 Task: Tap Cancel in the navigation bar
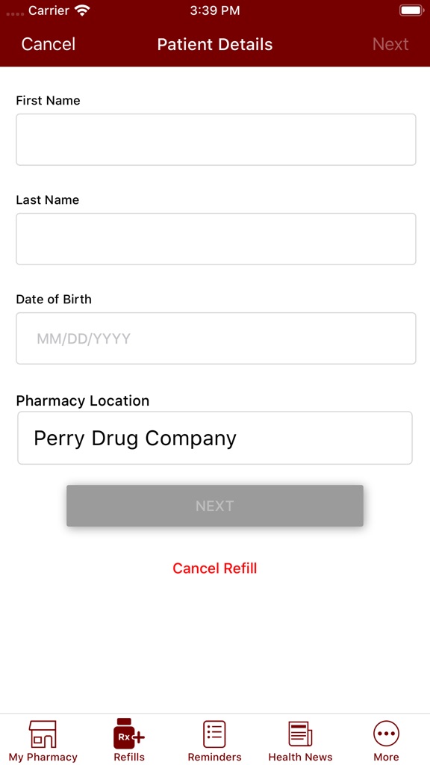click(48, 44)
